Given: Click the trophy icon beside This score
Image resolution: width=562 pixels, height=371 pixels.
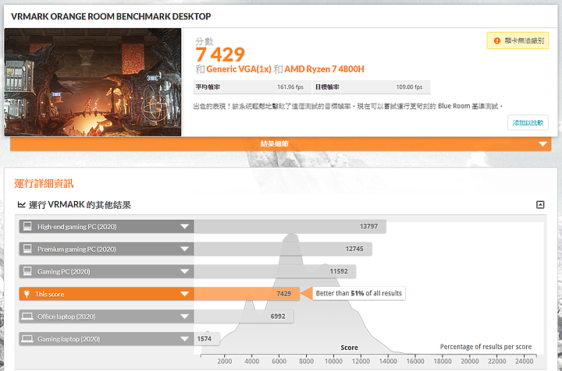Looking at the screenshot, I should tap(27, 294).
